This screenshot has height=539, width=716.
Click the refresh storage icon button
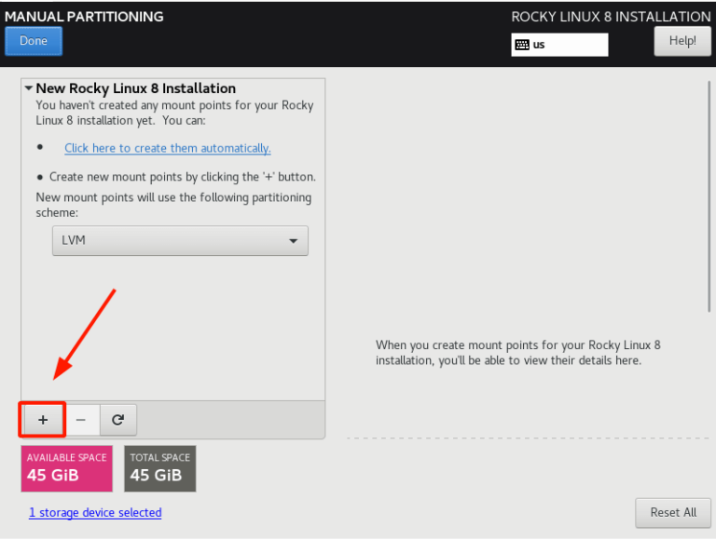click(118, 420)
